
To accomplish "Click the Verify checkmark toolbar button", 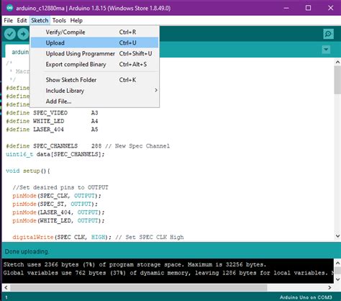I will [x=10, y=34].
